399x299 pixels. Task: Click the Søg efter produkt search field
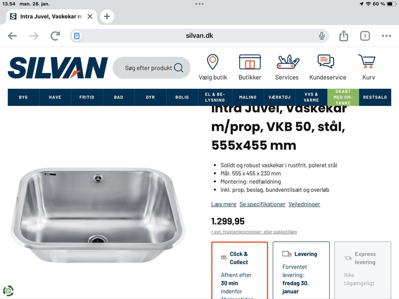tap(151, 68)
